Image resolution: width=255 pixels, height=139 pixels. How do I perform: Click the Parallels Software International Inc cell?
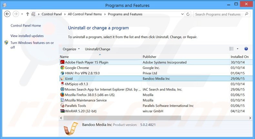(168, 106)
